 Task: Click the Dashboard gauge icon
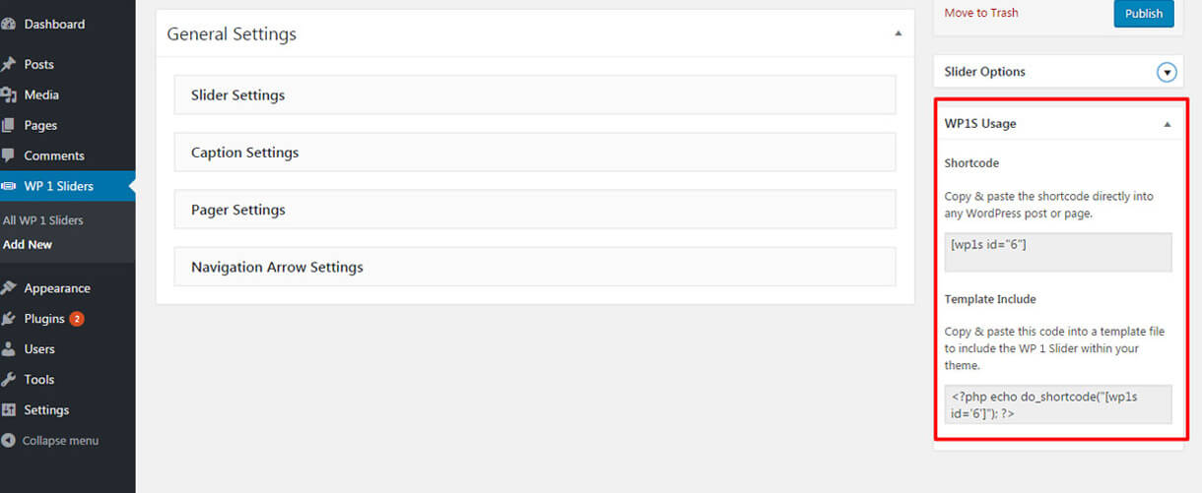coord(8,24)
